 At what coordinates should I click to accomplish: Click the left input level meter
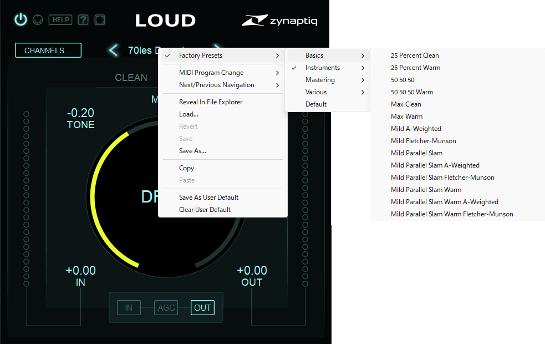(x=26, y=199)
